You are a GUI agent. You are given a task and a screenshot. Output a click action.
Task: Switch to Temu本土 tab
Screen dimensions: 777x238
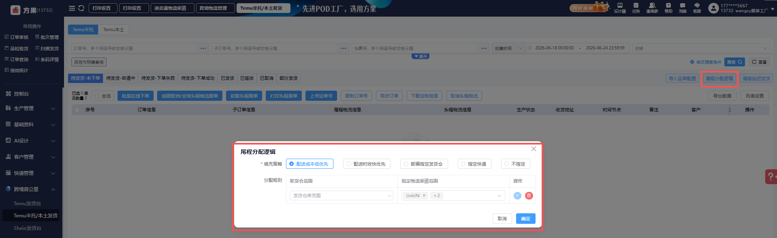point(113,30)
